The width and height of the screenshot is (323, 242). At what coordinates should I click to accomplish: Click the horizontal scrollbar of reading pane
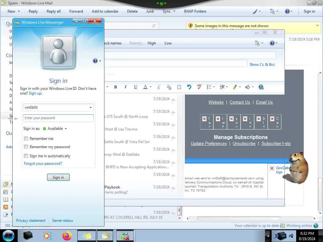(238, 218)
